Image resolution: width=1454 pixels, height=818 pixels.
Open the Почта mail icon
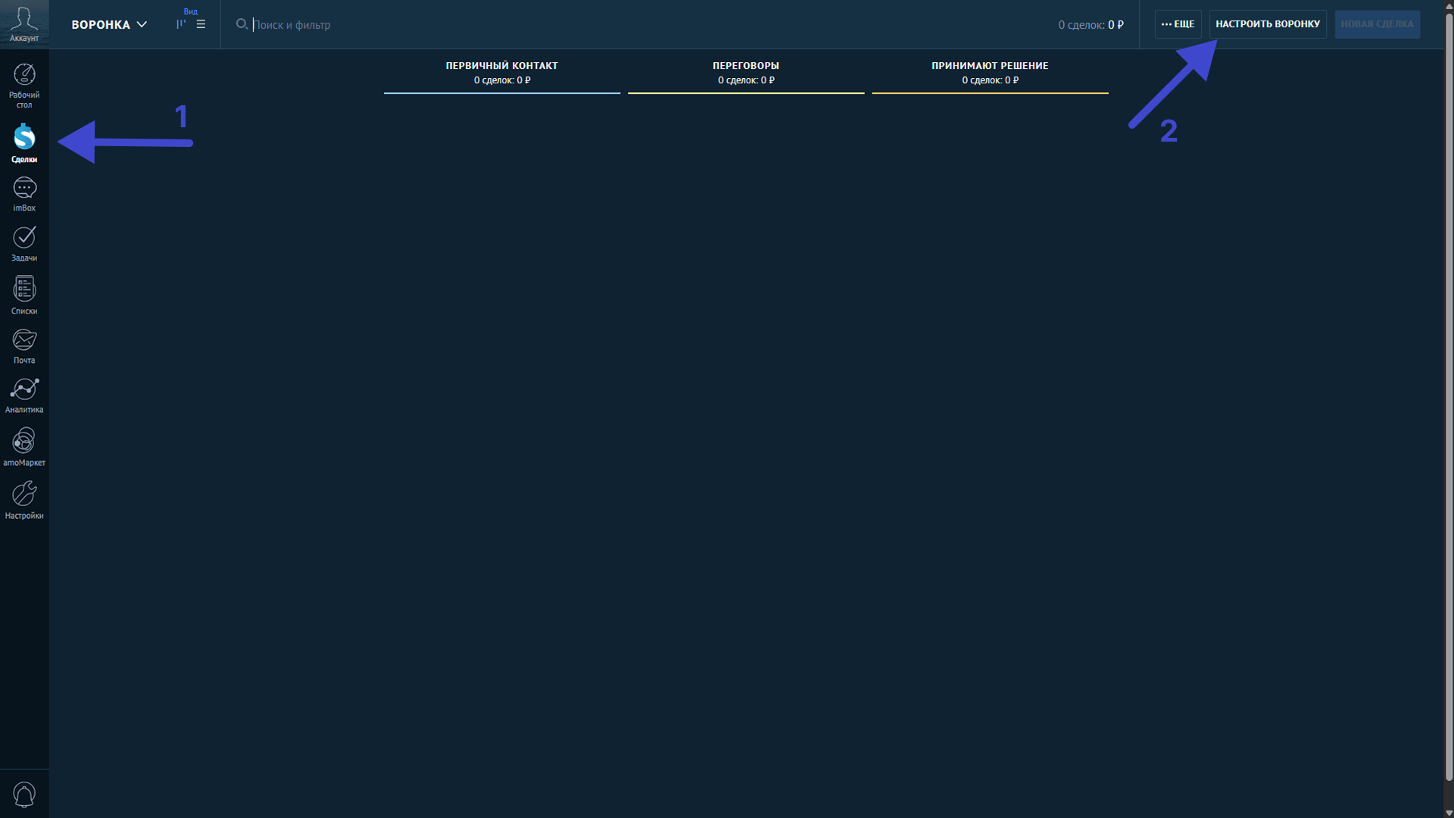pyautogui.click(x=24, y=346)
